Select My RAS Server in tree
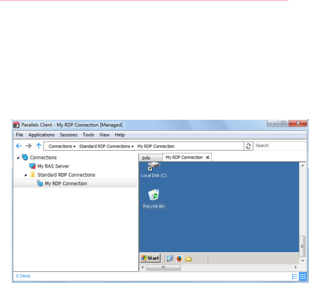Screen dimensions: 309x283 [53, 166]
